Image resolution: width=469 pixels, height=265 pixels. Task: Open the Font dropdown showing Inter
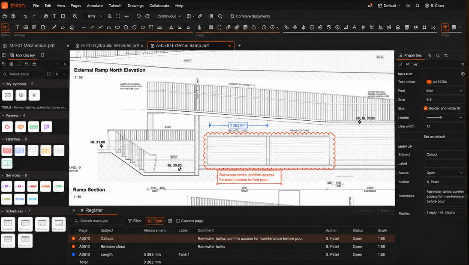click(444, 90)
